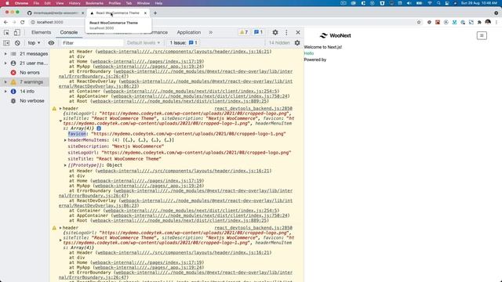502x282 pixels.
Task: Open first react_devtools_backend.js:2850 source link
Action: coord(253,108)
